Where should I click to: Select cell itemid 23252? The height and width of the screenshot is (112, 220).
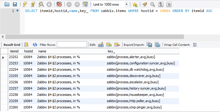click(x=15, y=57)
